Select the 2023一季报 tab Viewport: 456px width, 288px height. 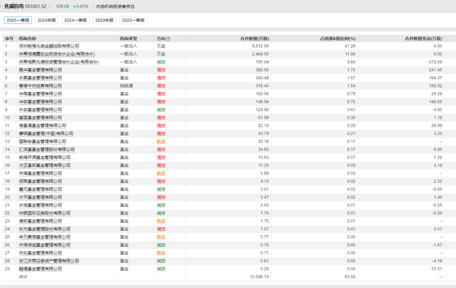pos(133,20)
